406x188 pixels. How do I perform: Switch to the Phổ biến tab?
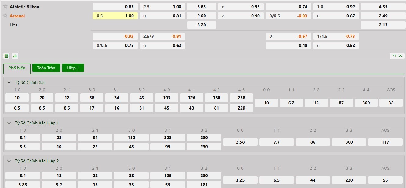(17, 68)
